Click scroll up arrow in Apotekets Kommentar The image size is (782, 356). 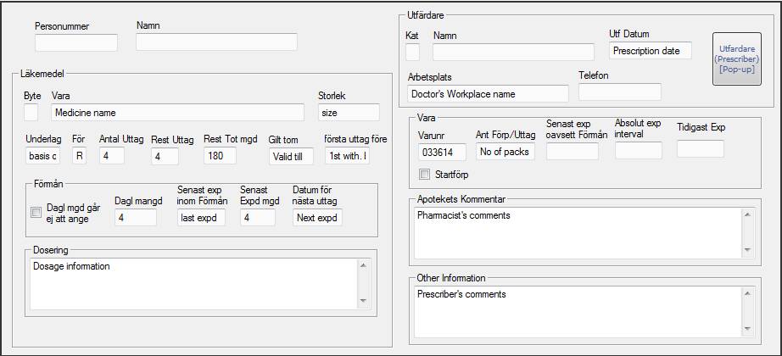[747, 215]
